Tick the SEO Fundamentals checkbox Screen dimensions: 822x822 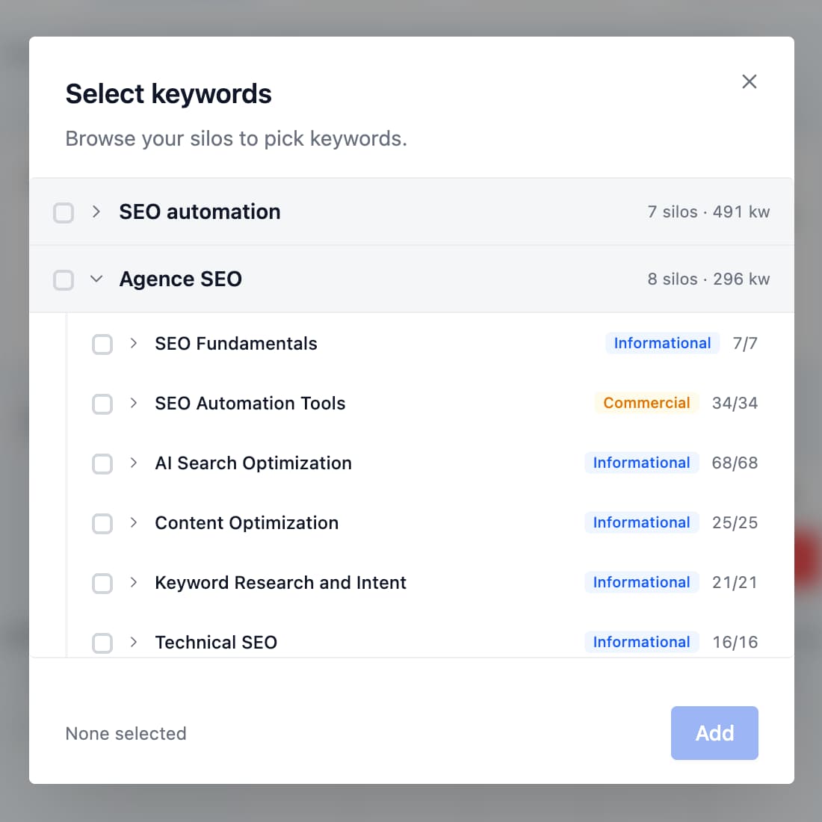102,344
